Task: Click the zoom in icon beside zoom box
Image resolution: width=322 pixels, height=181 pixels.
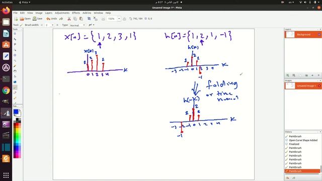Action: [x=124, y=19]
